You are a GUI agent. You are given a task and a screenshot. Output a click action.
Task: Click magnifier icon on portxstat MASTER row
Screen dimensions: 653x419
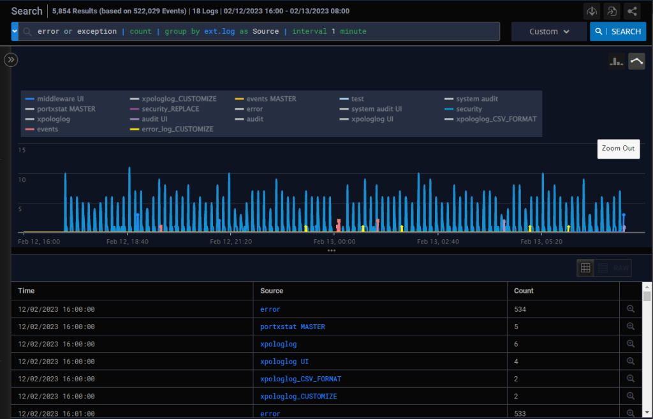pyautogui.click(x=631, y=326)
